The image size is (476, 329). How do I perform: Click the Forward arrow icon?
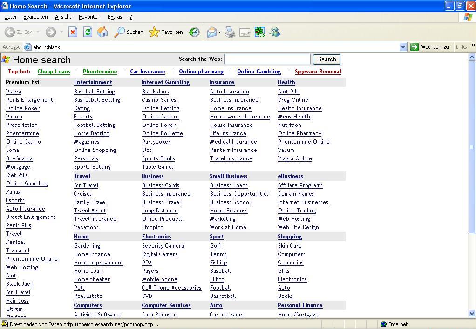51,32
